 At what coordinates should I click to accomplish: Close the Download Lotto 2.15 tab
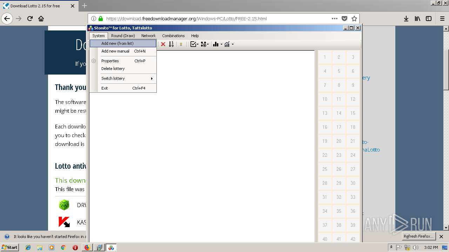(x=73, y=6)
